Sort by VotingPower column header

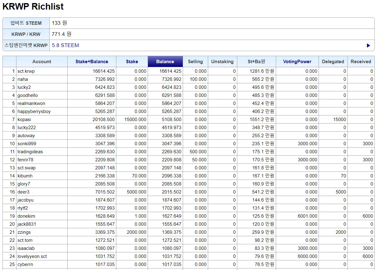[x=297, y=62]
